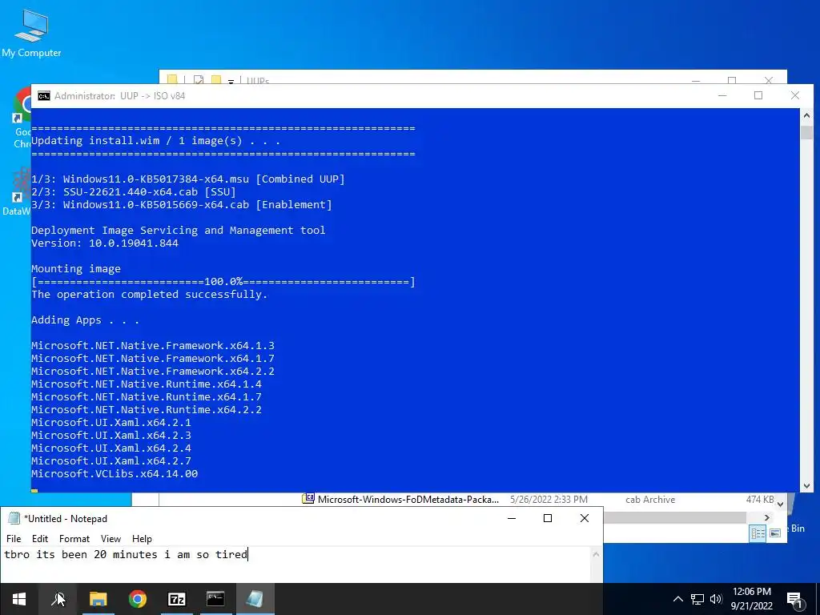Image resolution: width=820 pixels, height=615 pixels.
Task: Open Notepad Edit menu
Action: pyautogui.click(x=40, y=539)
